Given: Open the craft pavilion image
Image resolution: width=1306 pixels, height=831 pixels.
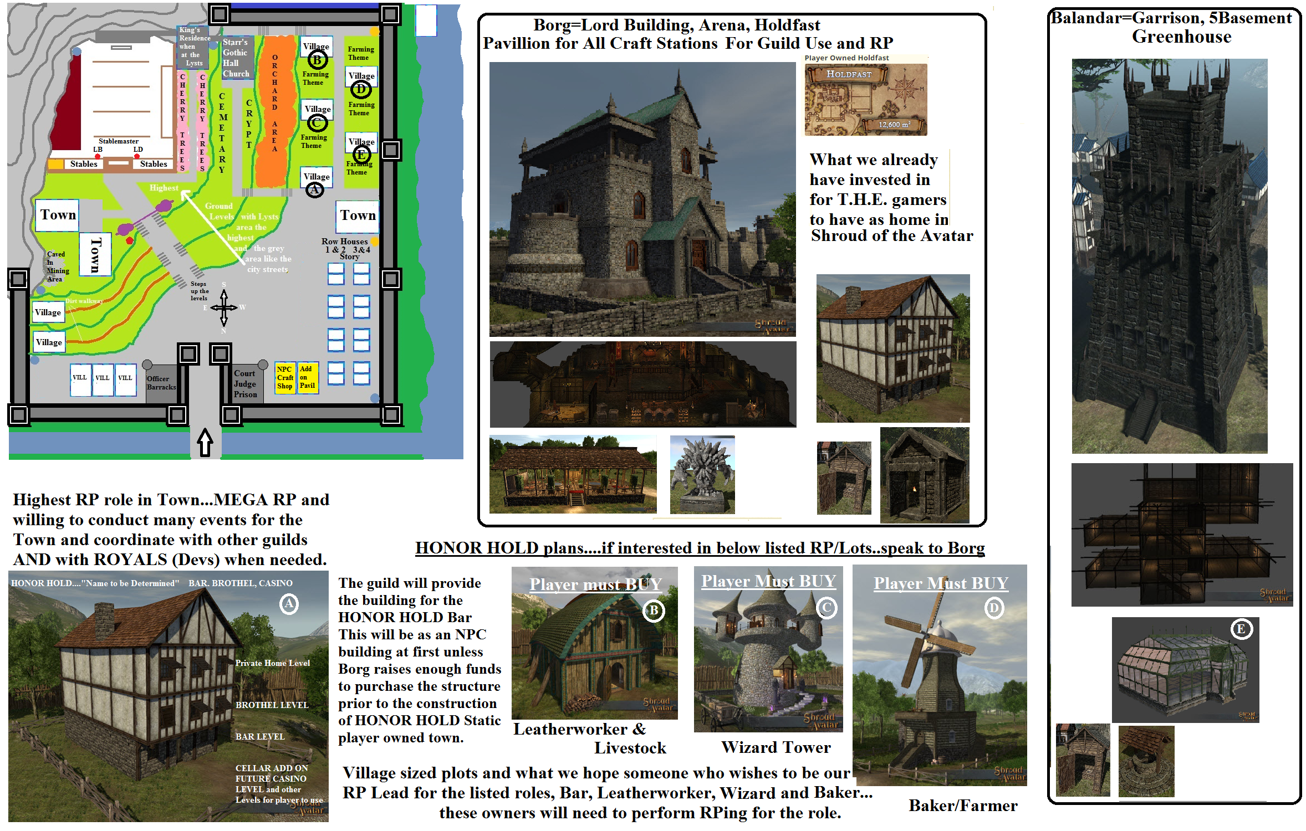Looking at the screenshot, I should click(573, 474).
